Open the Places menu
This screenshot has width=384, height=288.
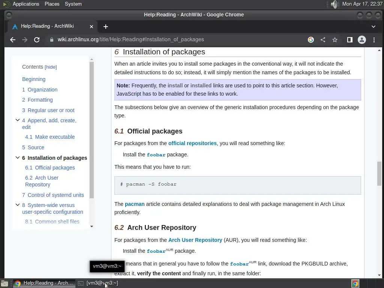point(52,4)
